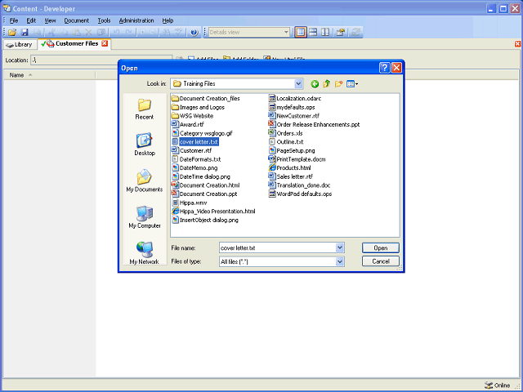
Task: Select the WordPad defaults.ops file
Action: point(300,194)
